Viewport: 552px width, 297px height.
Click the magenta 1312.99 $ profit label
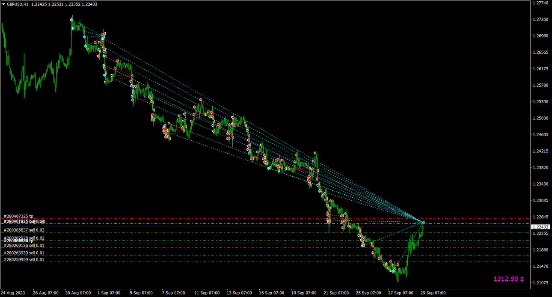coord(509,279)
